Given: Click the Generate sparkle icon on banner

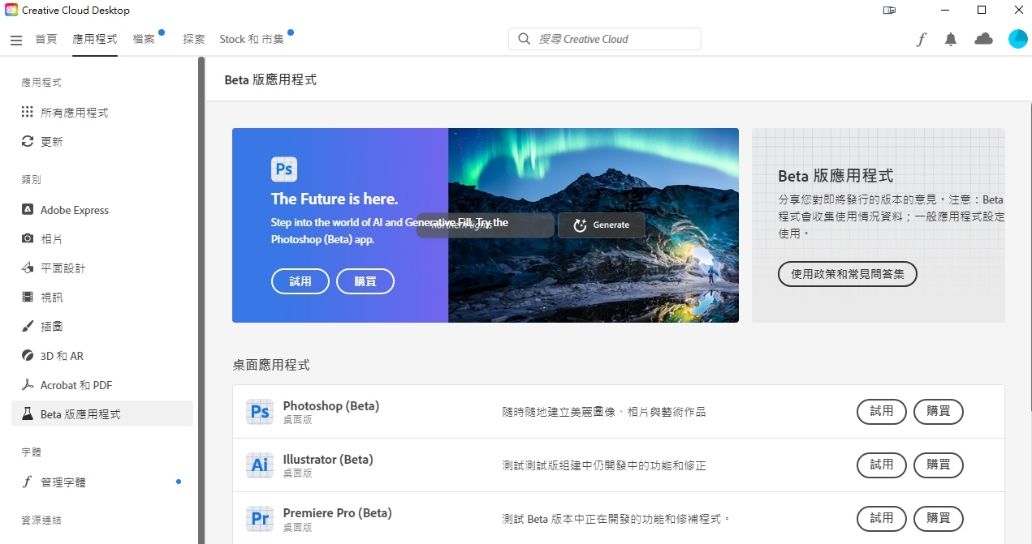Looking at the screenshot, I should click(x=580, y=225).
